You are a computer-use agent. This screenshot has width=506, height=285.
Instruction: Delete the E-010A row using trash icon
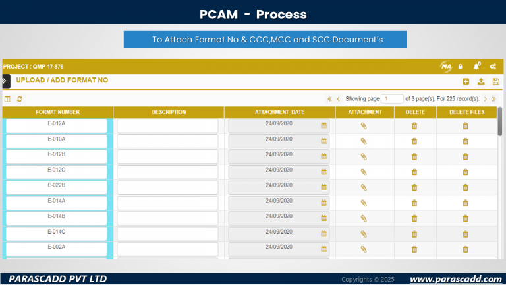414,141
